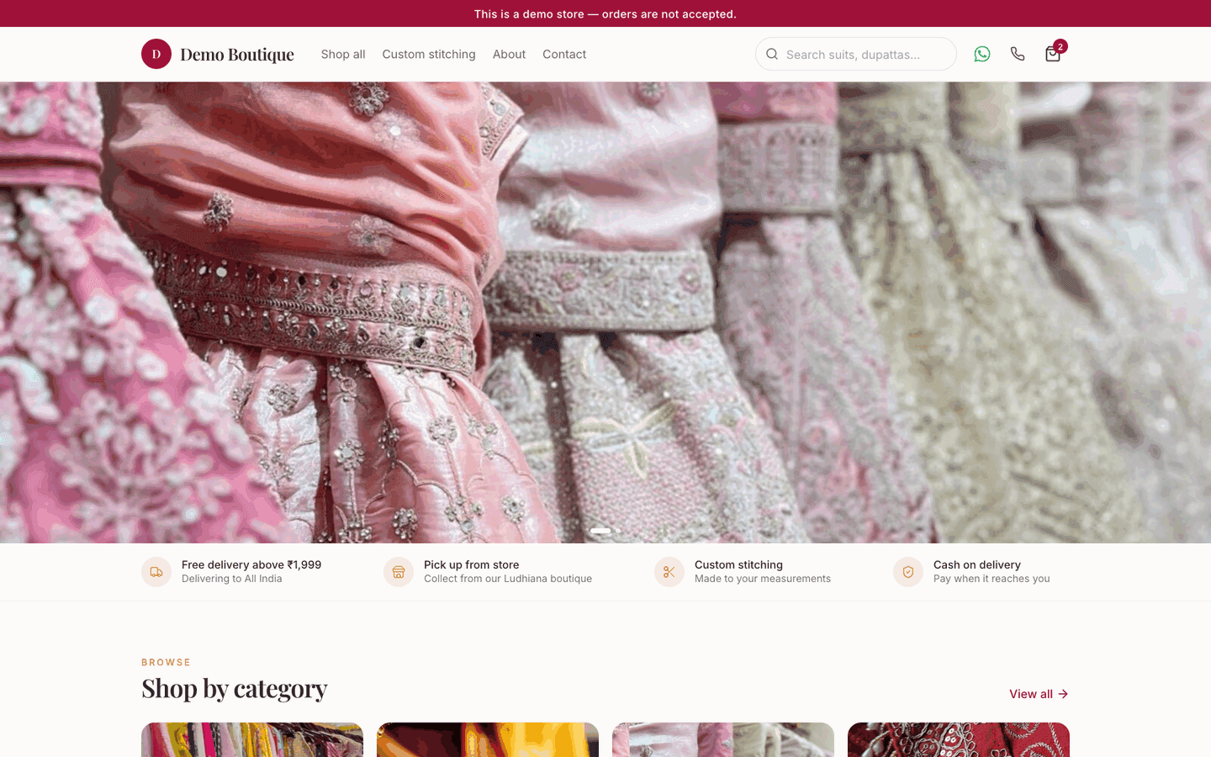Image resolution: width=1211 pixels, height=757 pixels.
Task: Click the 'Collect from our Ludhiana boutique' text
Action: [508, 579]
